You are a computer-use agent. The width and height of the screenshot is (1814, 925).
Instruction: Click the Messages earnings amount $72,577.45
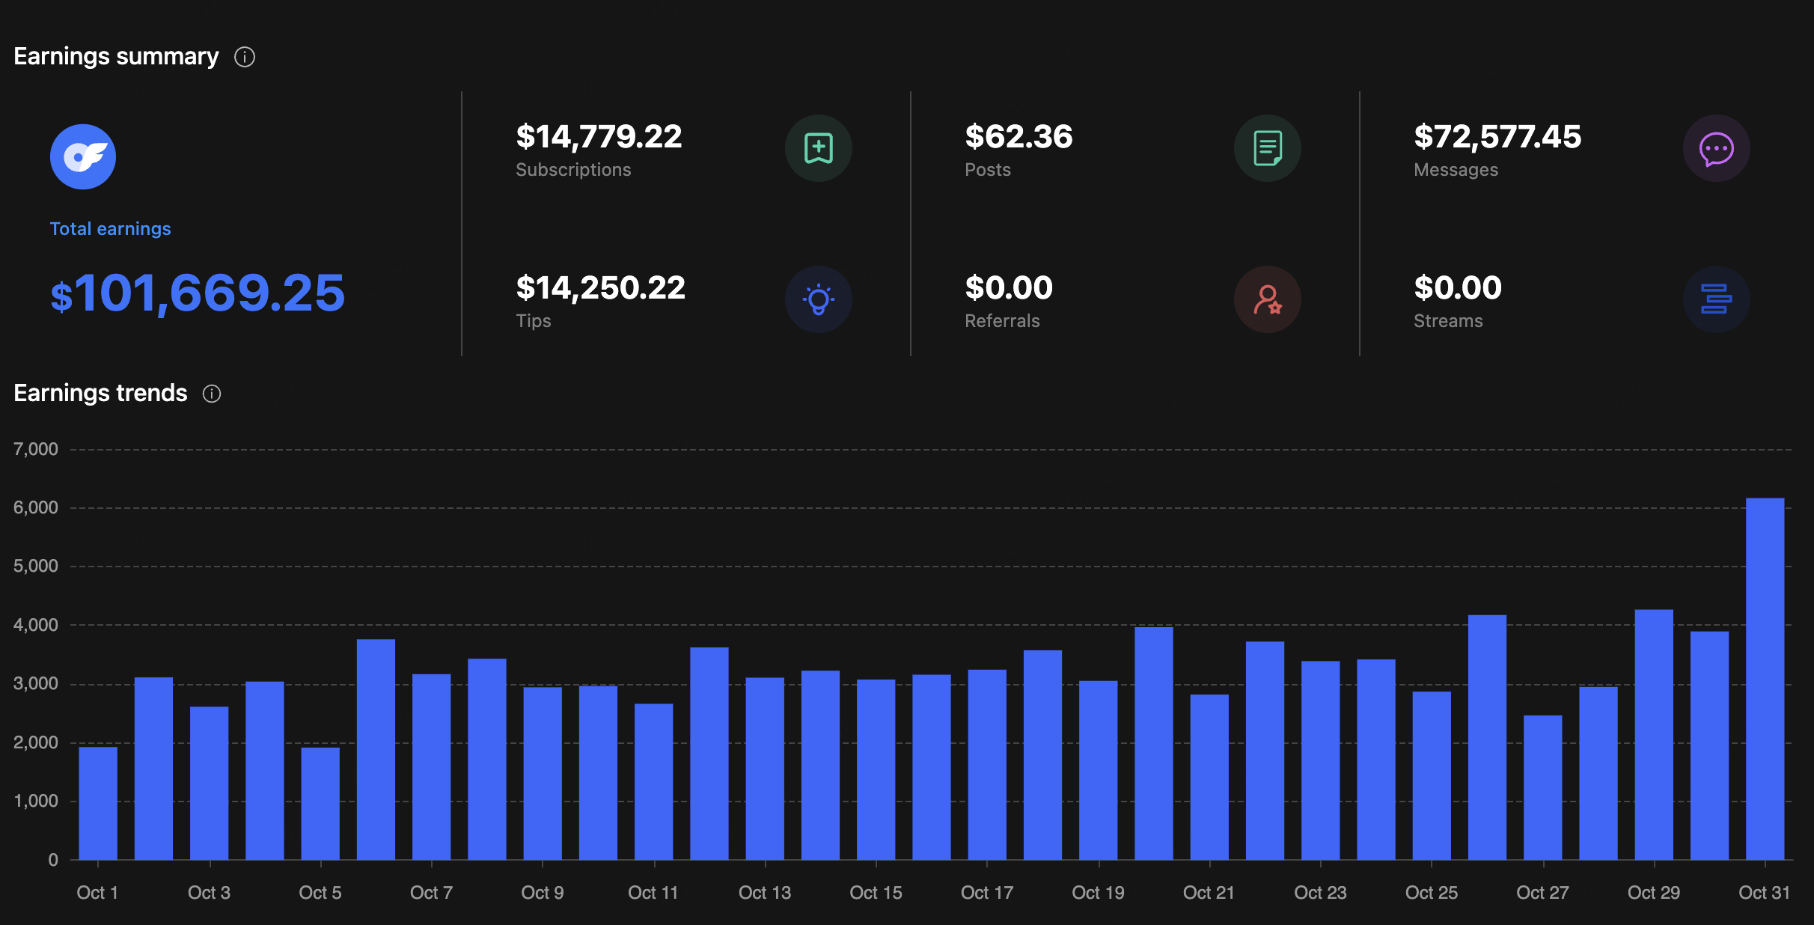pos(1497,137)
